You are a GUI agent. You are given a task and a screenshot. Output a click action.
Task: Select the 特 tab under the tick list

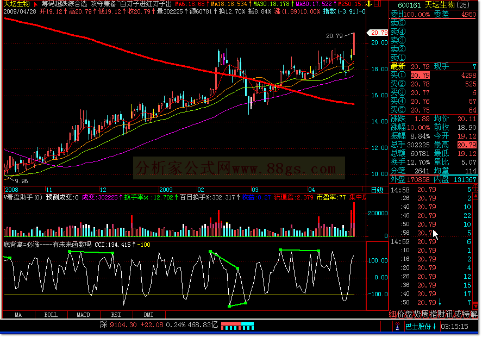[x=466, y=314]
